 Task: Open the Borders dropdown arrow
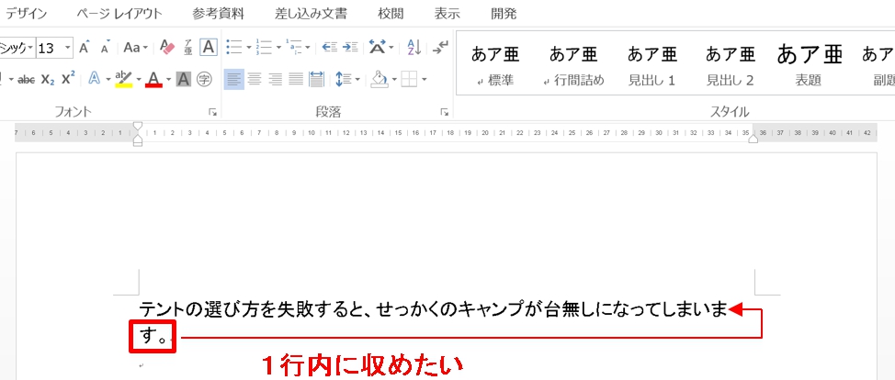point(424,79)
